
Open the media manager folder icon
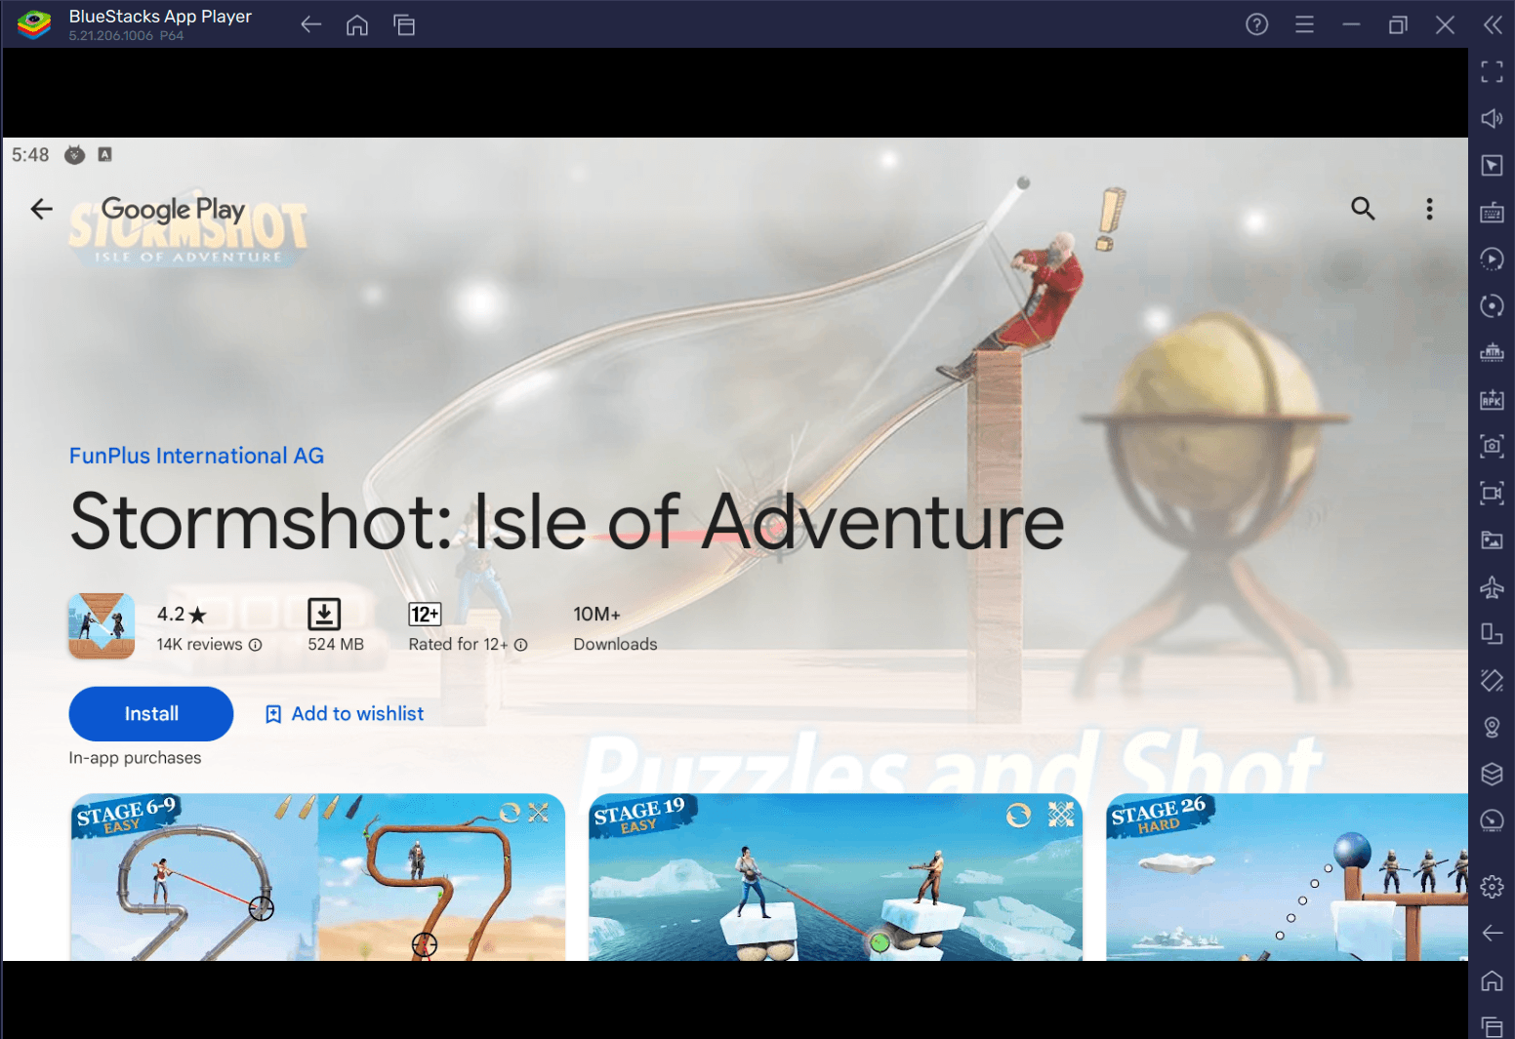click(1492, 539)
